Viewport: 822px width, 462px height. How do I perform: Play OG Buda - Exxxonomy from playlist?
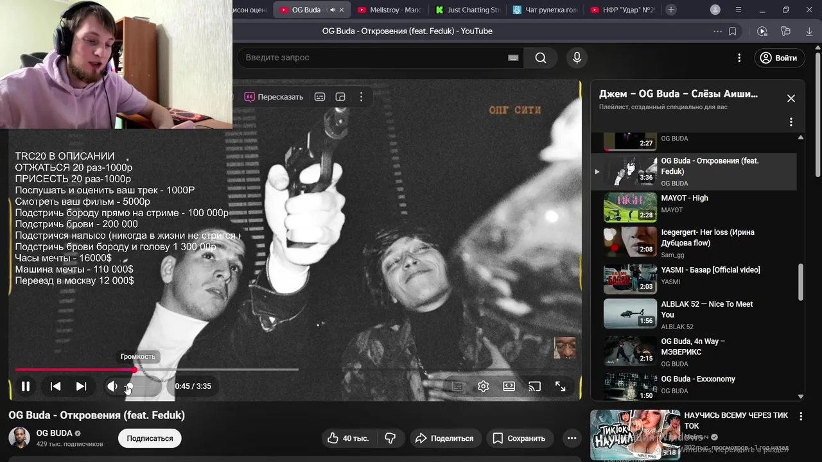click(x=694, y=386)
